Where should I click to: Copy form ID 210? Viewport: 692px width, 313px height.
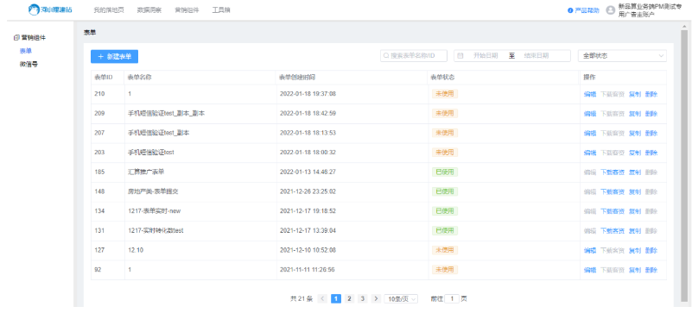(x=635, y=94)
